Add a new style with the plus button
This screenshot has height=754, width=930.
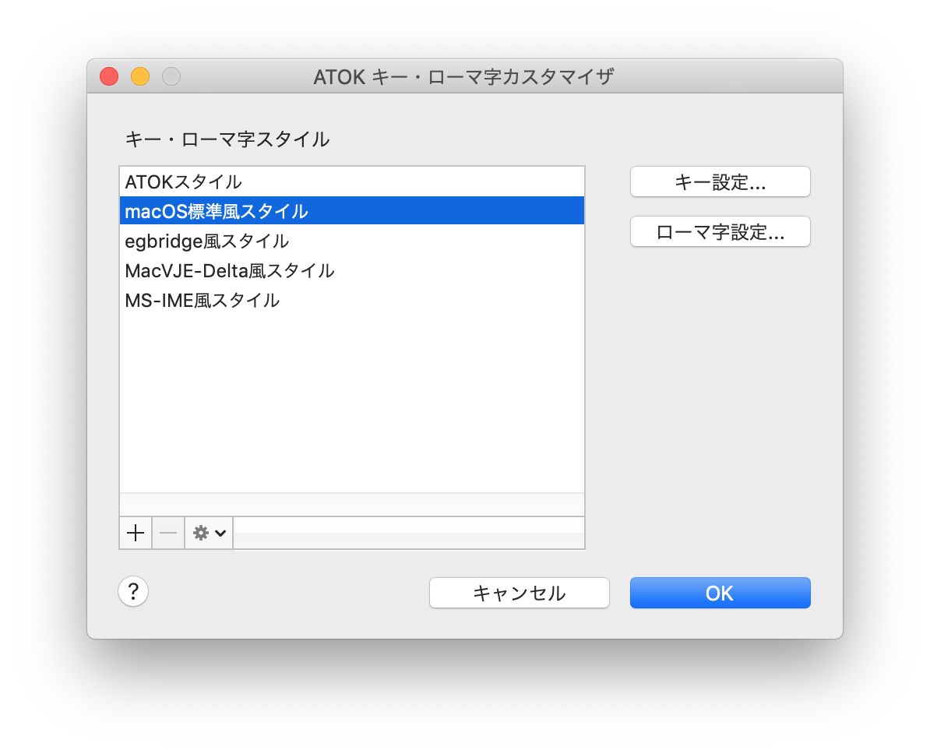pos(136,533)
